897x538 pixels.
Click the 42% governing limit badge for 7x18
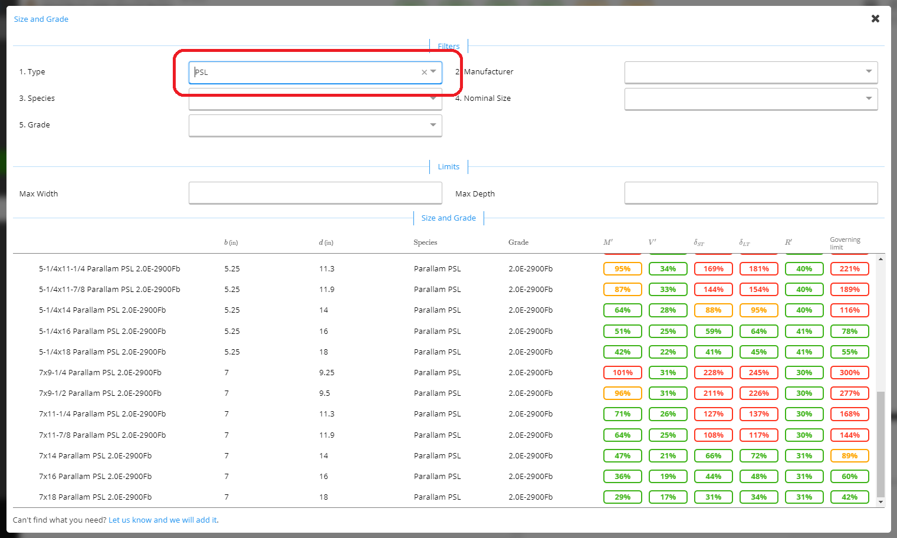(x=850, y=497)
